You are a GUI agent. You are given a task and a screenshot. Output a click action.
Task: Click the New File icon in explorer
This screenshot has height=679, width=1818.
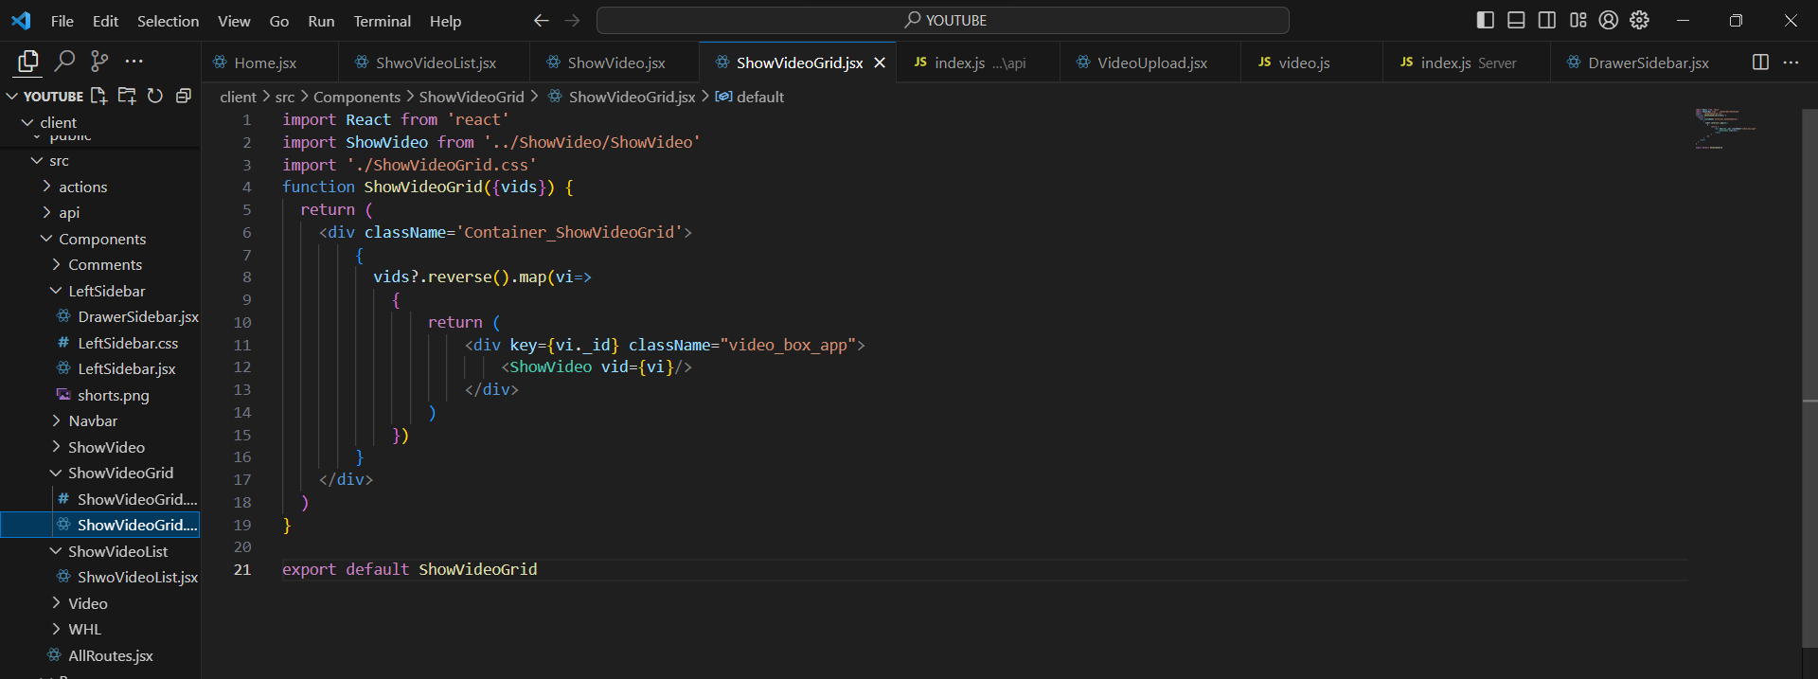pyautogui.click(x=98, y=96)
